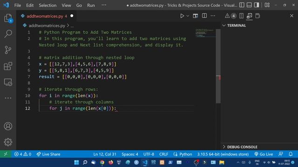
Task: Place cursor at end of line 12
Action: pyautogui.click(x=116, y=108)
